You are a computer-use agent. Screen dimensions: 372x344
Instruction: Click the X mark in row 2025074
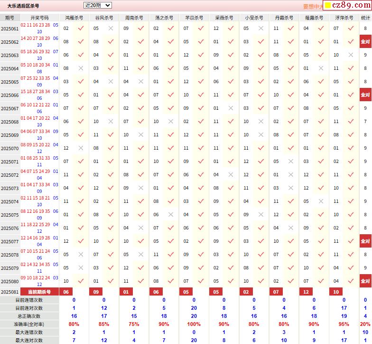321,201
